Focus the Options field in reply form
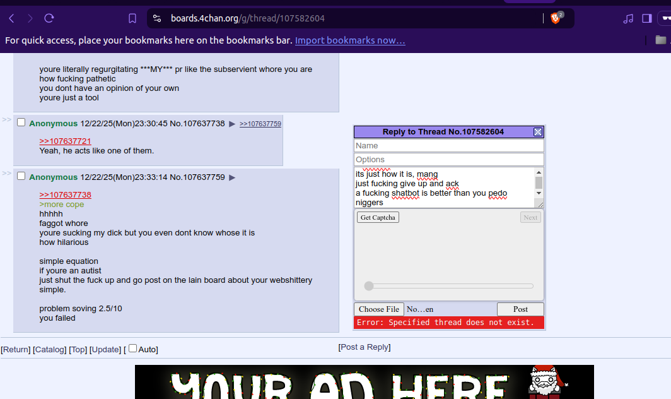Screen dimensions: 671x399 pos(449,160)
